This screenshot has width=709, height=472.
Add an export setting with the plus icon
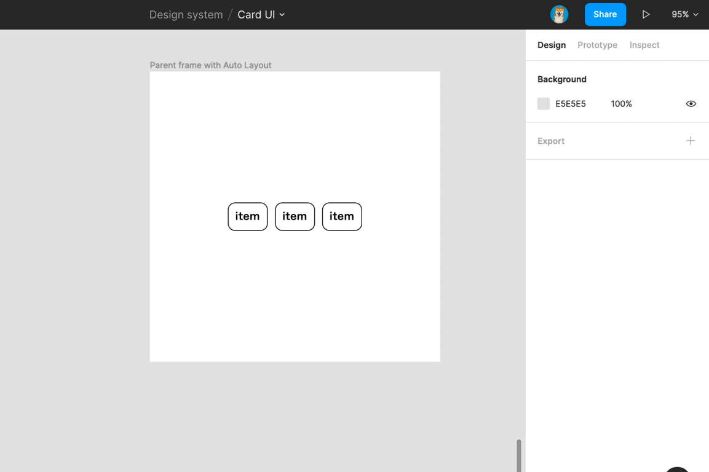pyautogui.click(x=691, y=141)
